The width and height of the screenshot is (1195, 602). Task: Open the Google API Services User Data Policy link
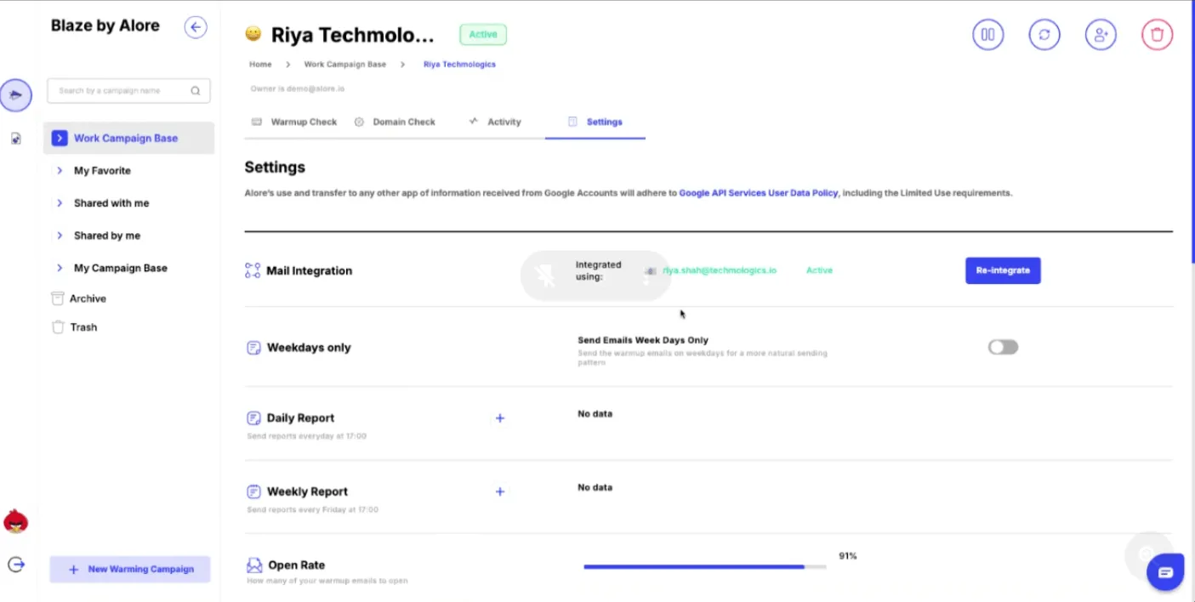pyautogui.click(x=758, y=192)
